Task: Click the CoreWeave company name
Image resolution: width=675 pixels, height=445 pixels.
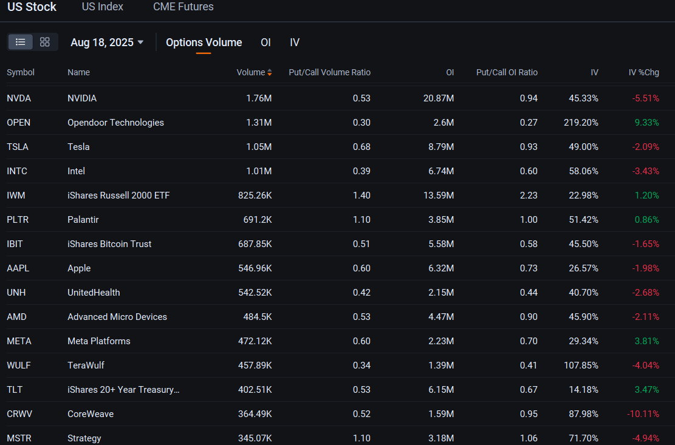Action: [91, 414]
